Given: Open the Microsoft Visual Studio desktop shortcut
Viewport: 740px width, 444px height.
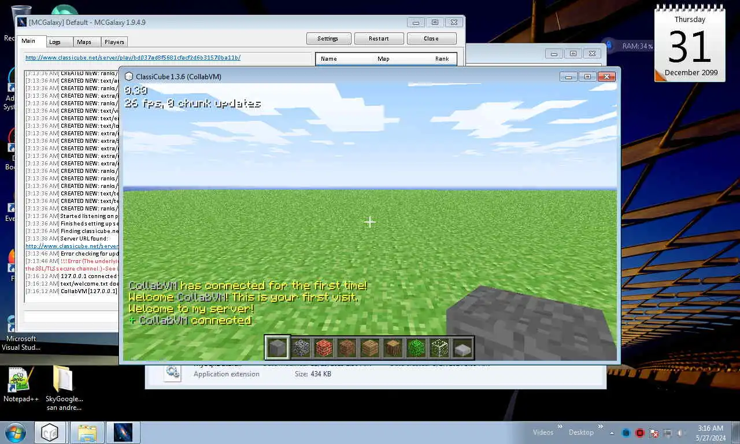Looking at the screenshot, I should (x=21, y=335).
